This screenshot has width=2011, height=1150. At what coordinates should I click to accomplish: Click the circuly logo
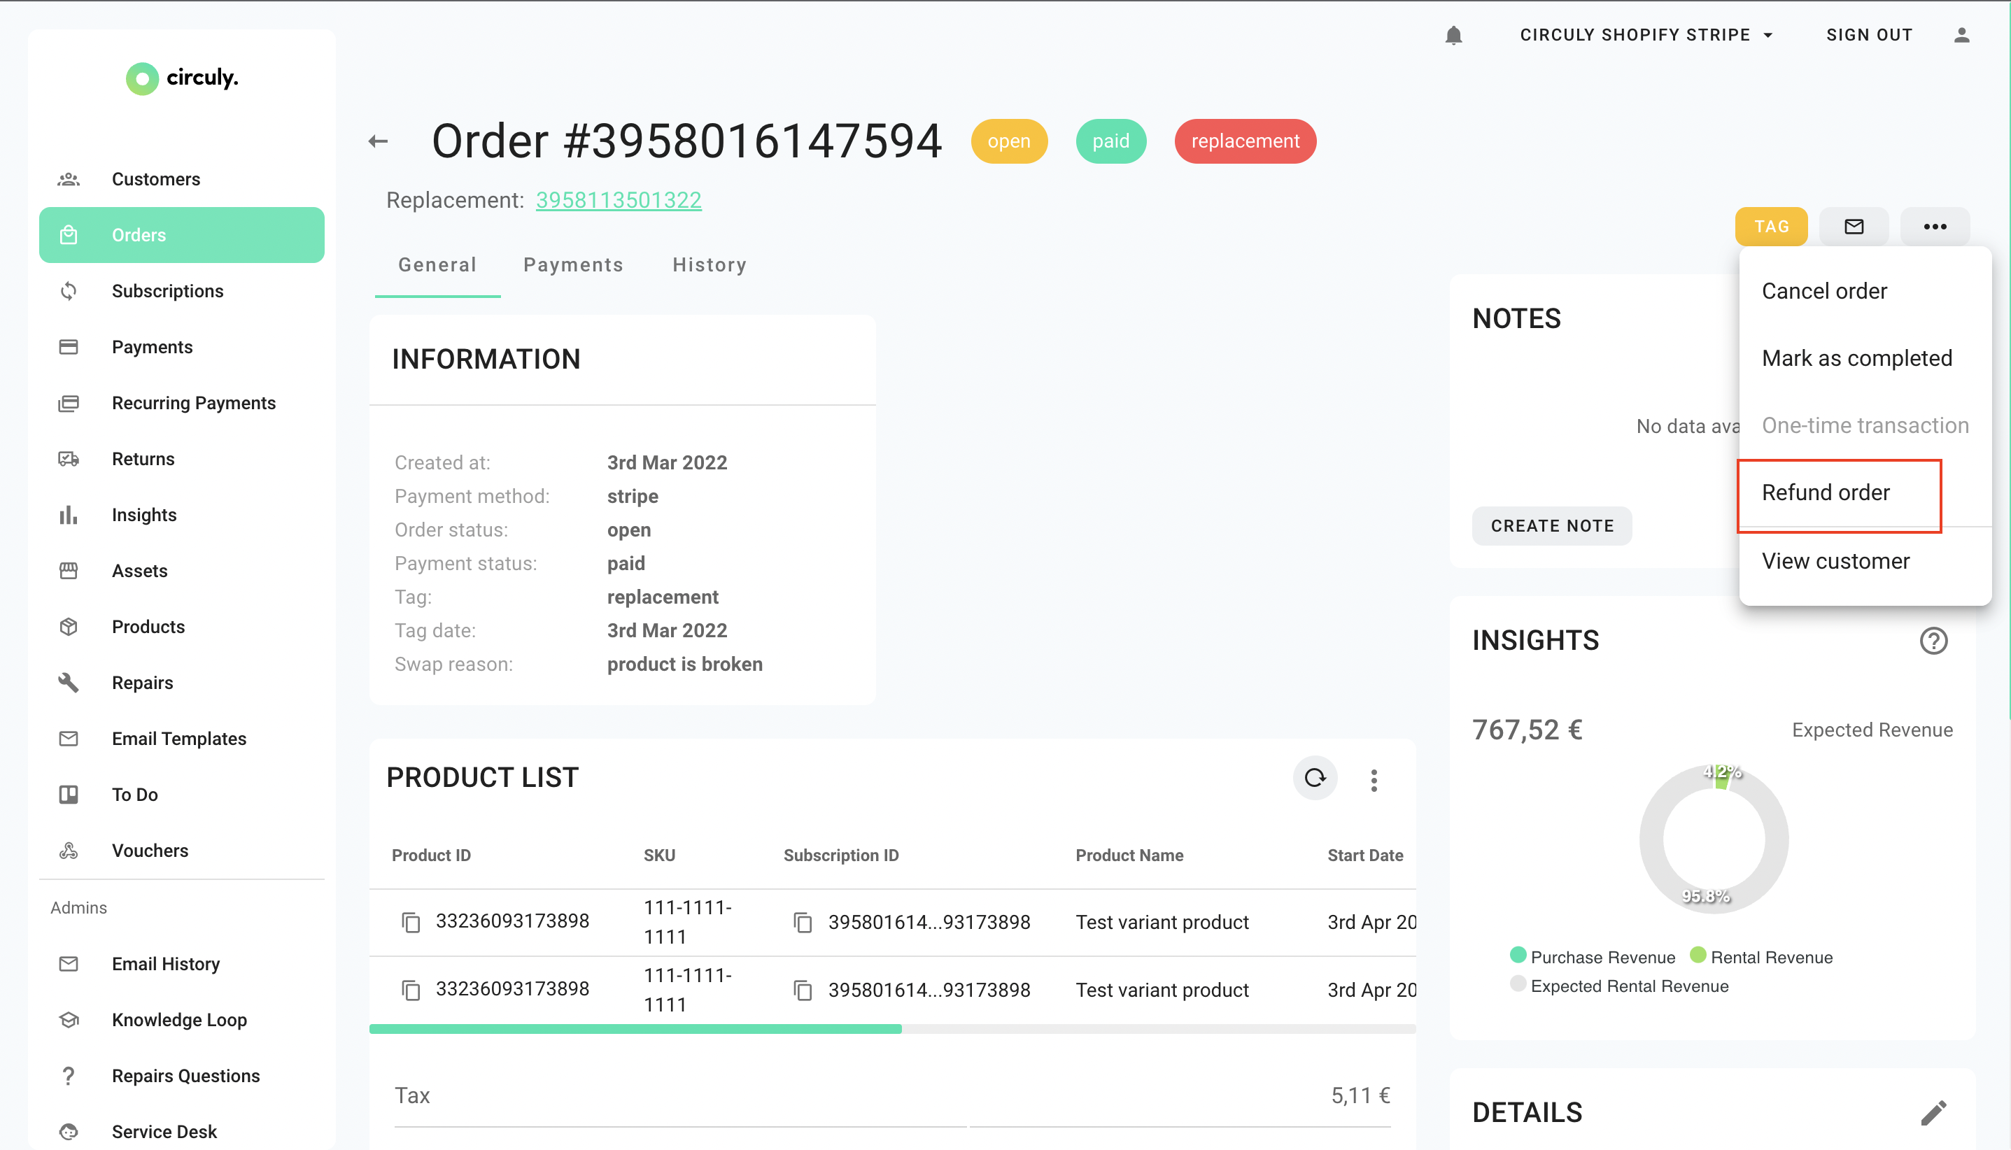click(183, 78)
